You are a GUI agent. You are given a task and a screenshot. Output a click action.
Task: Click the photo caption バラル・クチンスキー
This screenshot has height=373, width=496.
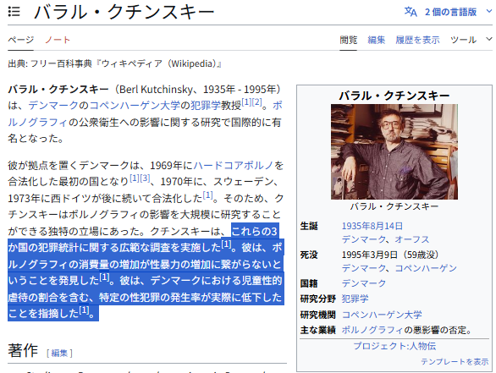[394, 206]
